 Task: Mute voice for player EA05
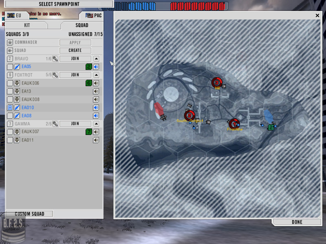(x=96, y=67)
